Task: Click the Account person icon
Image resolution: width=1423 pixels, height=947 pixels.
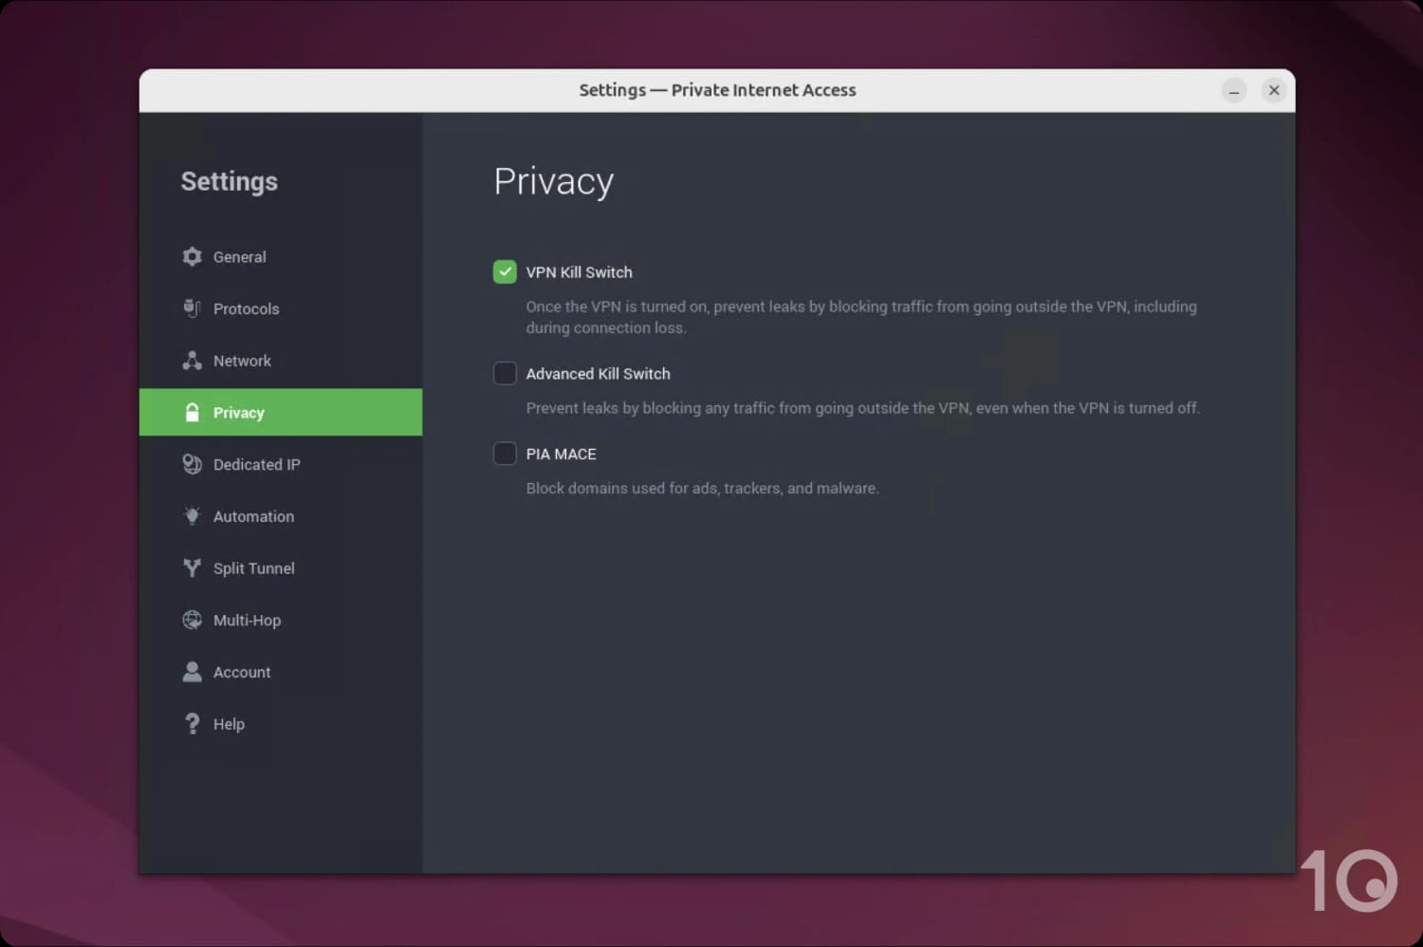Action: (193, 672)
